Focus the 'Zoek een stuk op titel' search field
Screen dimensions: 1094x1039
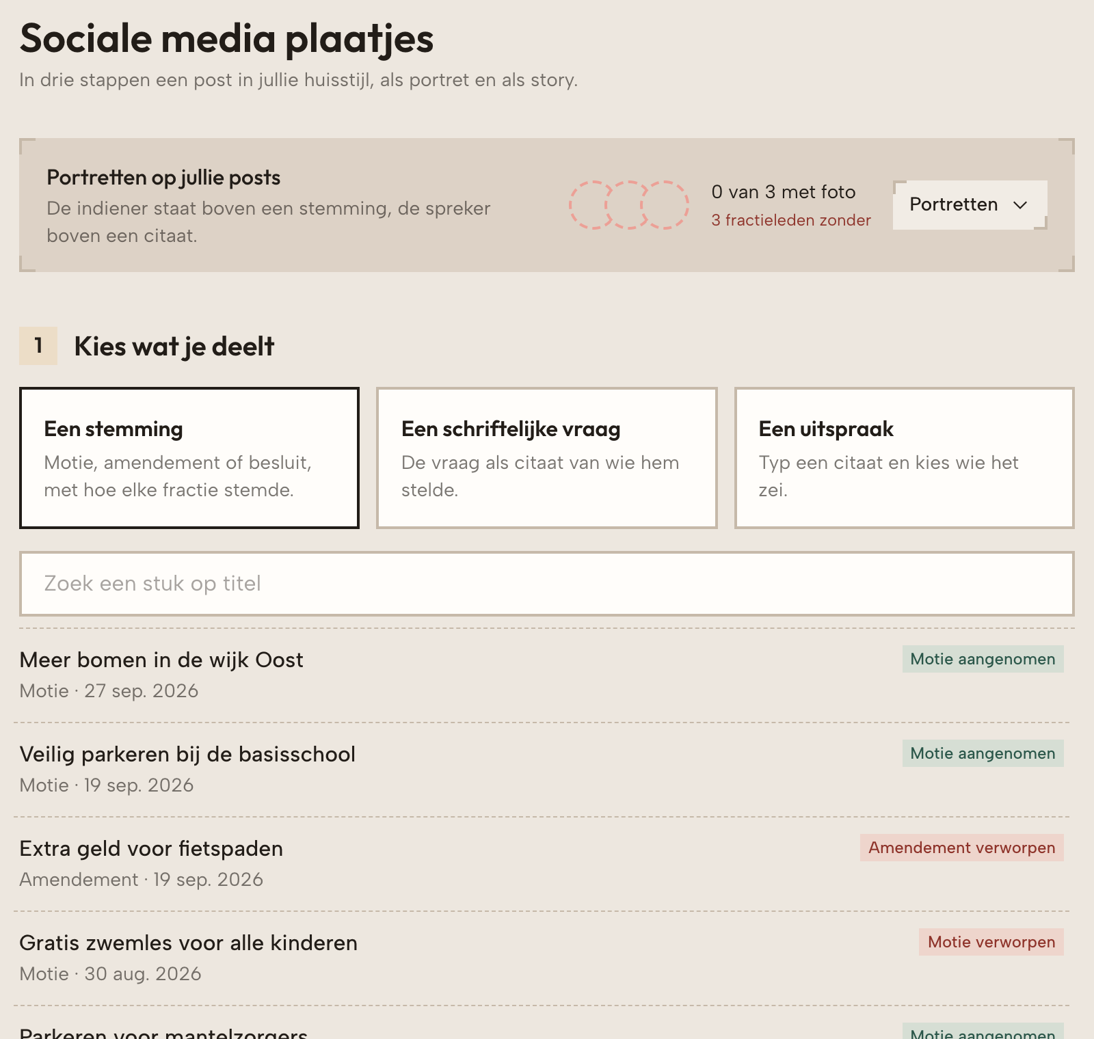tap(547, 584)
